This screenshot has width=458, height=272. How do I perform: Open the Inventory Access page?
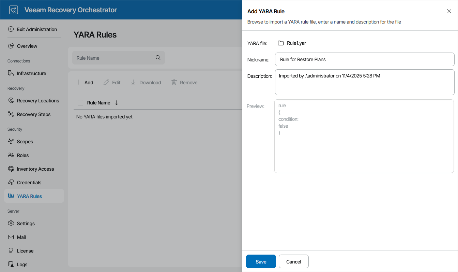(x=35, y=169)
